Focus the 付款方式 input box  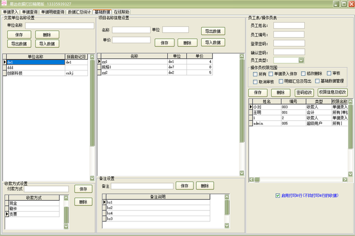click(x=46, y=189)
